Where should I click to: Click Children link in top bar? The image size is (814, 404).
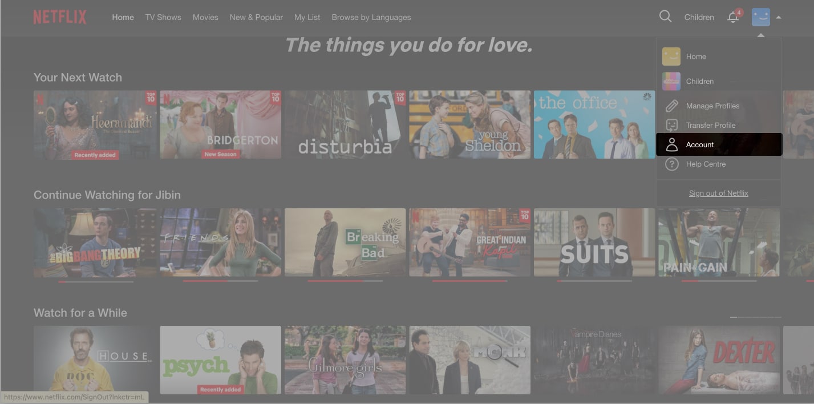(x=699, y=17)
